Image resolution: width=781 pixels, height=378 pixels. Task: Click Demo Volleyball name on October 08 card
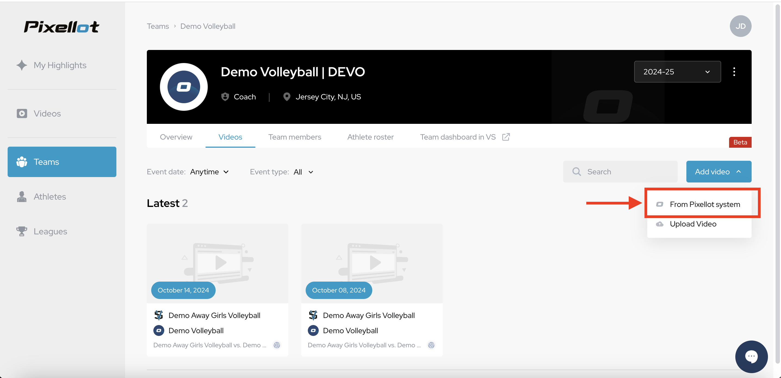(350, 330)
